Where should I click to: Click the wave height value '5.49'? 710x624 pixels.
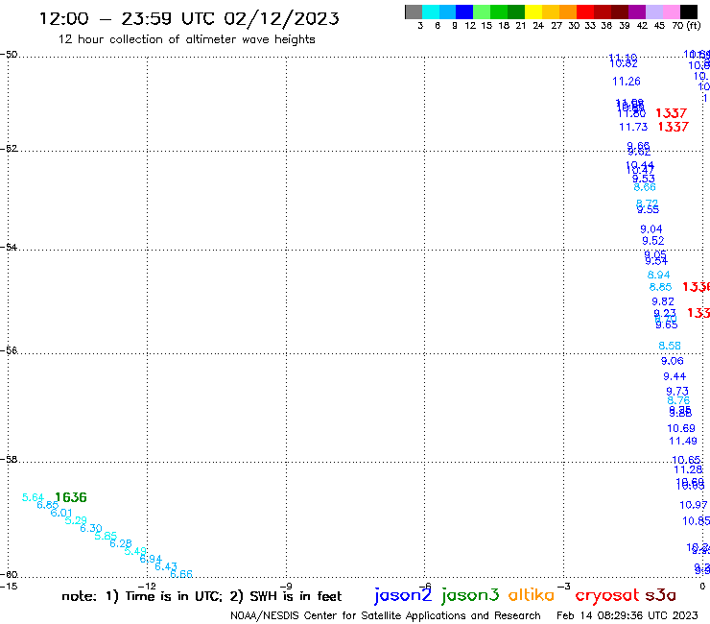tap(135, 551)
